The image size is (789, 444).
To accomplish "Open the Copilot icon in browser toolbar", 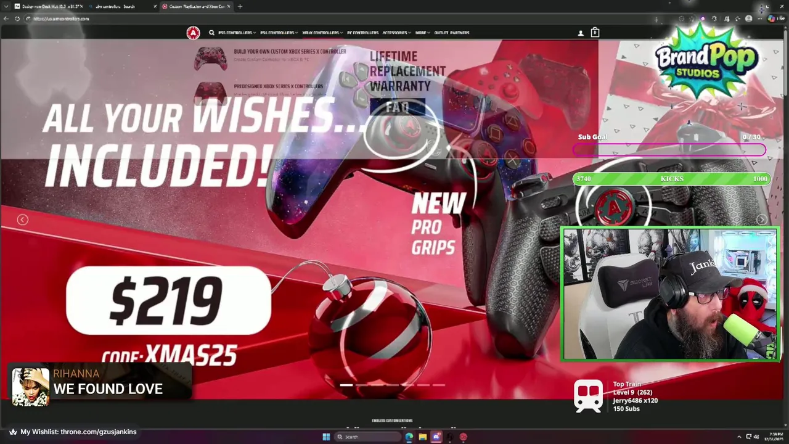I will coord(772,18).
